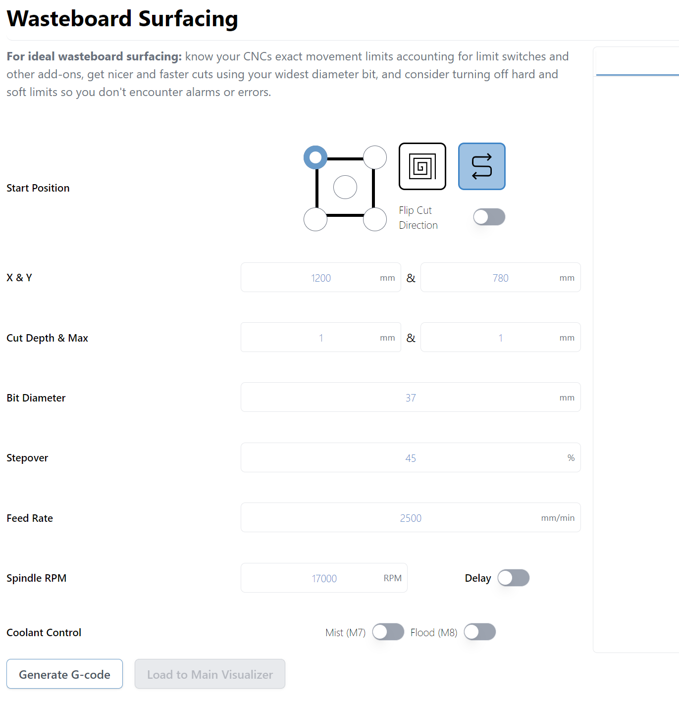This screenshot has height=703, width=679.
Task: Choose top-left start position
Action: coord(315,157)
